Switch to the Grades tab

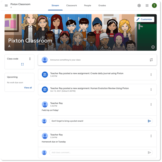[x=102, y=6]
